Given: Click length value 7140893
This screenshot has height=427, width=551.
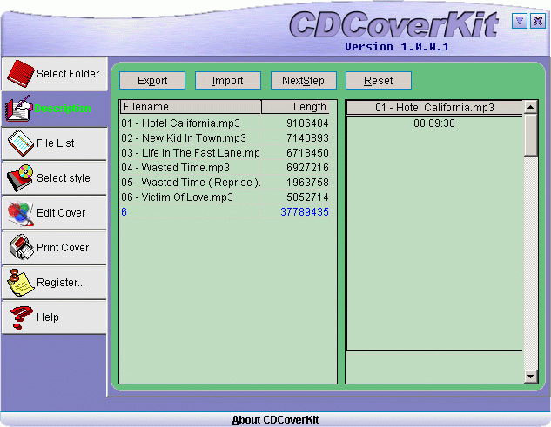Looking at the screenshot, I should coord(307,138).
